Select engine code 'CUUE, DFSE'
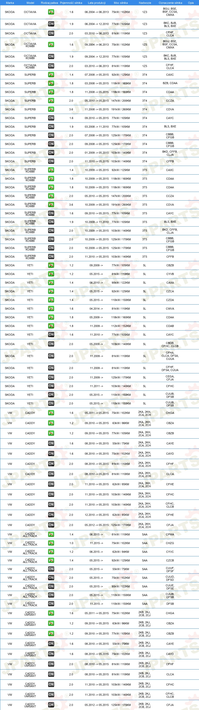This screenshot has width=199, height=710. (x=170, y=587)
